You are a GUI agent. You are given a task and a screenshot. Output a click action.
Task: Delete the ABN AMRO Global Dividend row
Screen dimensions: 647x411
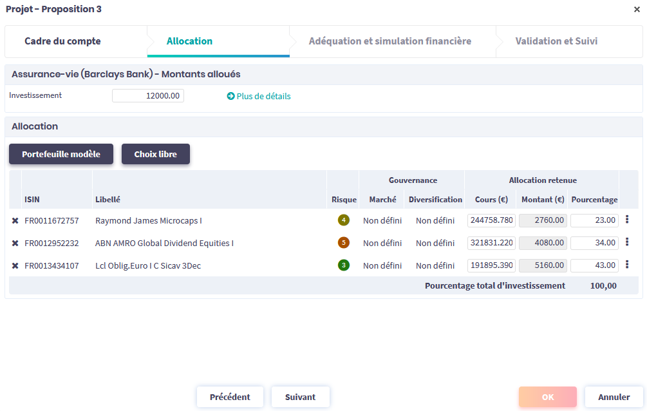click(x=15, y=244)
